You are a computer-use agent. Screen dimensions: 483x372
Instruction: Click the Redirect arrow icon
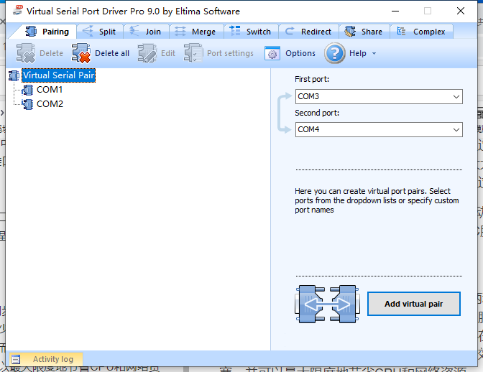click(289, 31)
